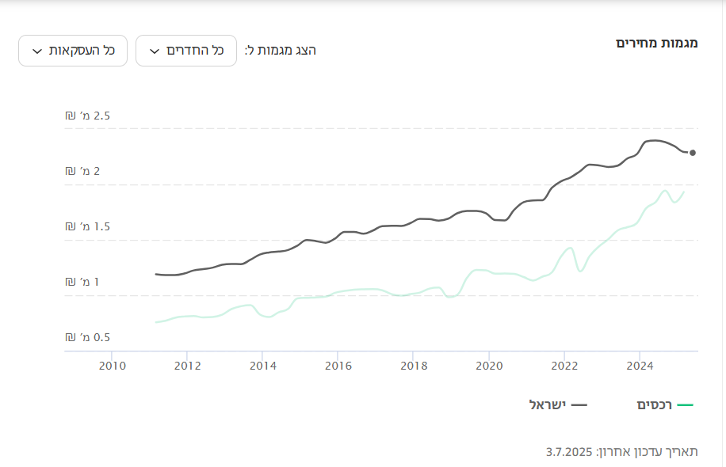Image resolution: width=726 pixels, height=467 pixels.
Task: Select the 2016 year axis label
Action: tap(338, 366)
